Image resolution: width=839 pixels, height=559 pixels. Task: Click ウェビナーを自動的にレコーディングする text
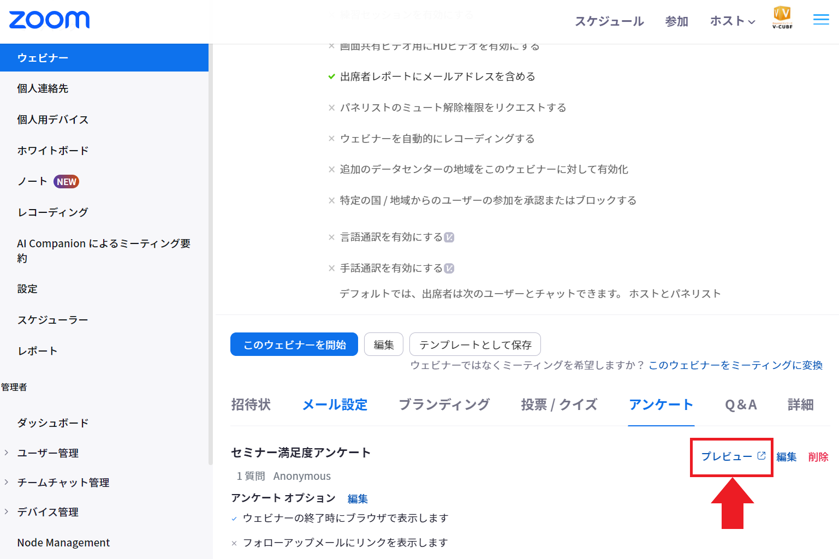(437, 139)
